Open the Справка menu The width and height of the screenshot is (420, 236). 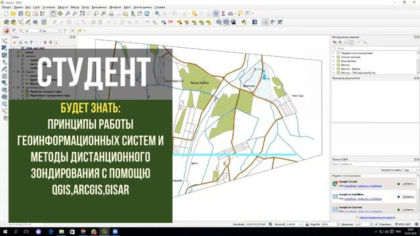tap(159, 7)
